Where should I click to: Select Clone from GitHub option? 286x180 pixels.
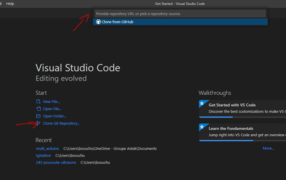[180, 22]
